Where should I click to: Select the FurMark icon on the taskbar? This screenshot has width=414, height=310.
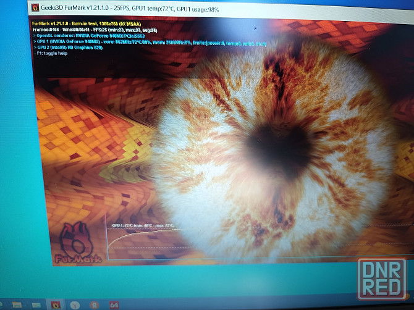click(x=55, y=304)
